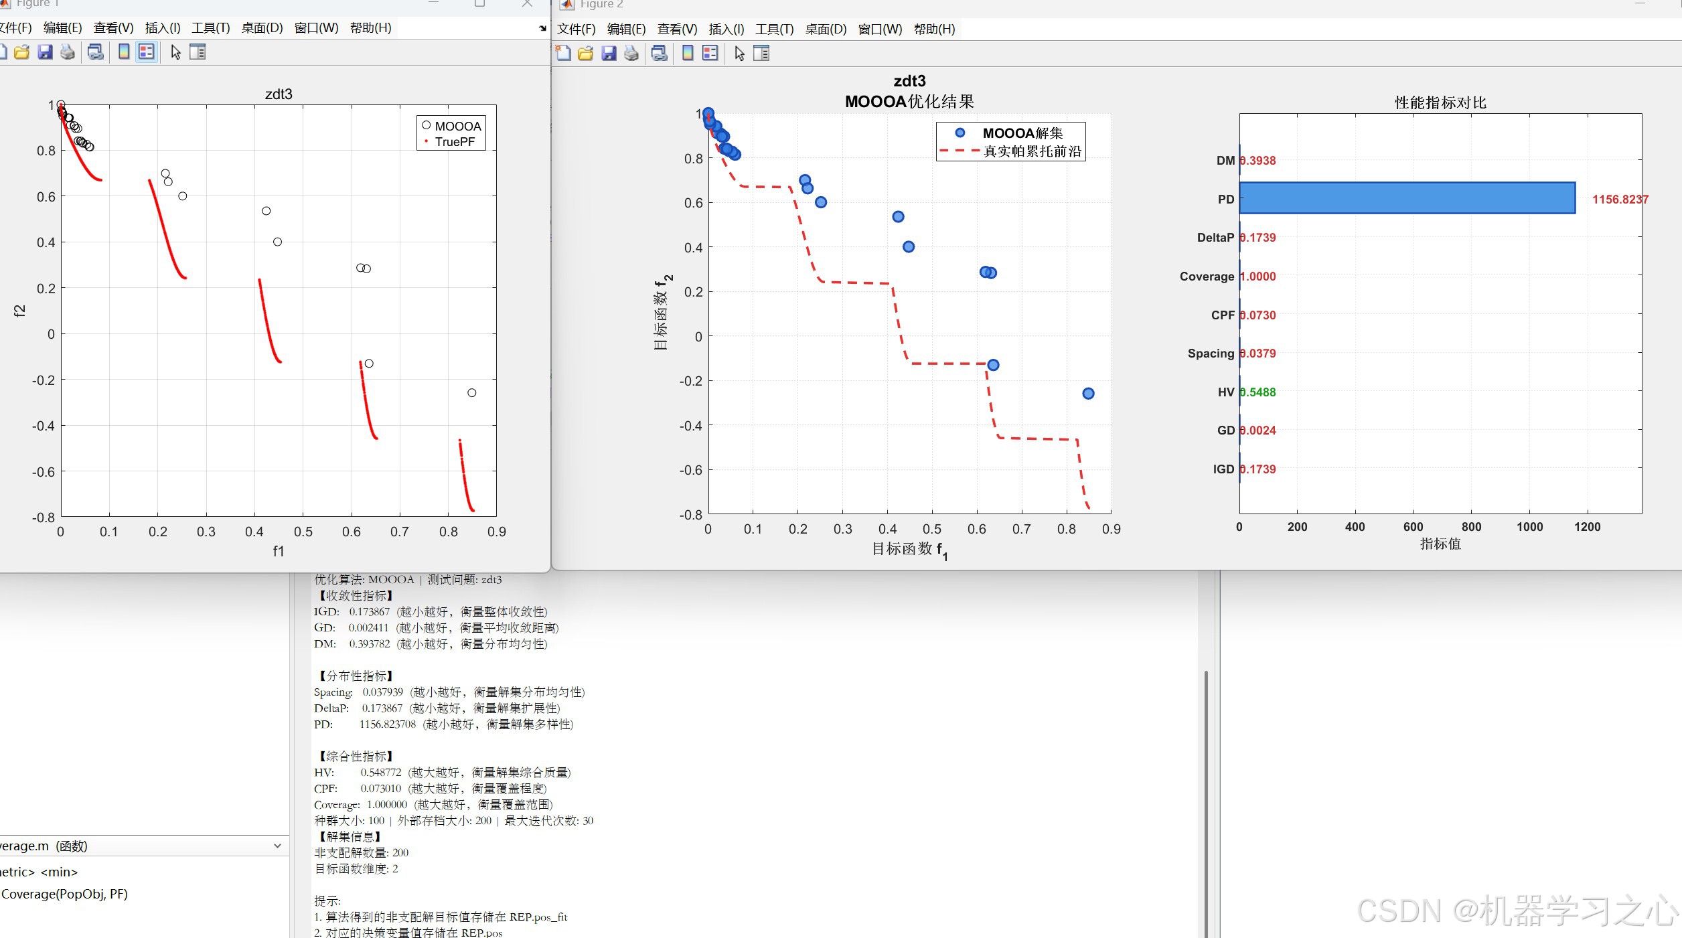Click Open File icon in Figure 1 toolbar
1682x938 pixels.
point(22,52)
